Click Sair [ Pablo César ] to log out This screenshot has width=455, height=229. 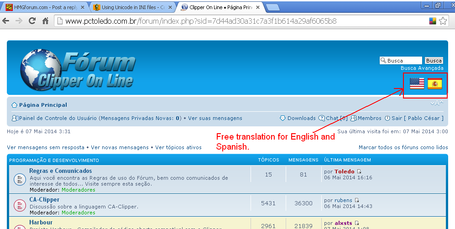pyautogui.click(x=417, y=118)
